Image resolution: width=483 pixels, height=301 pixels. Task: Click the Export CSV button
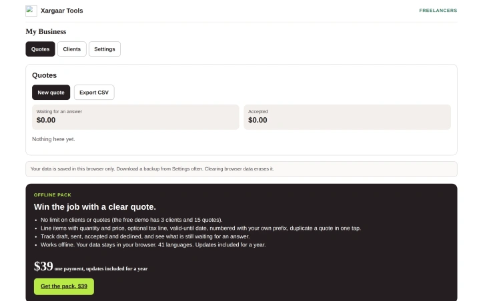click(x=94, y=93)
